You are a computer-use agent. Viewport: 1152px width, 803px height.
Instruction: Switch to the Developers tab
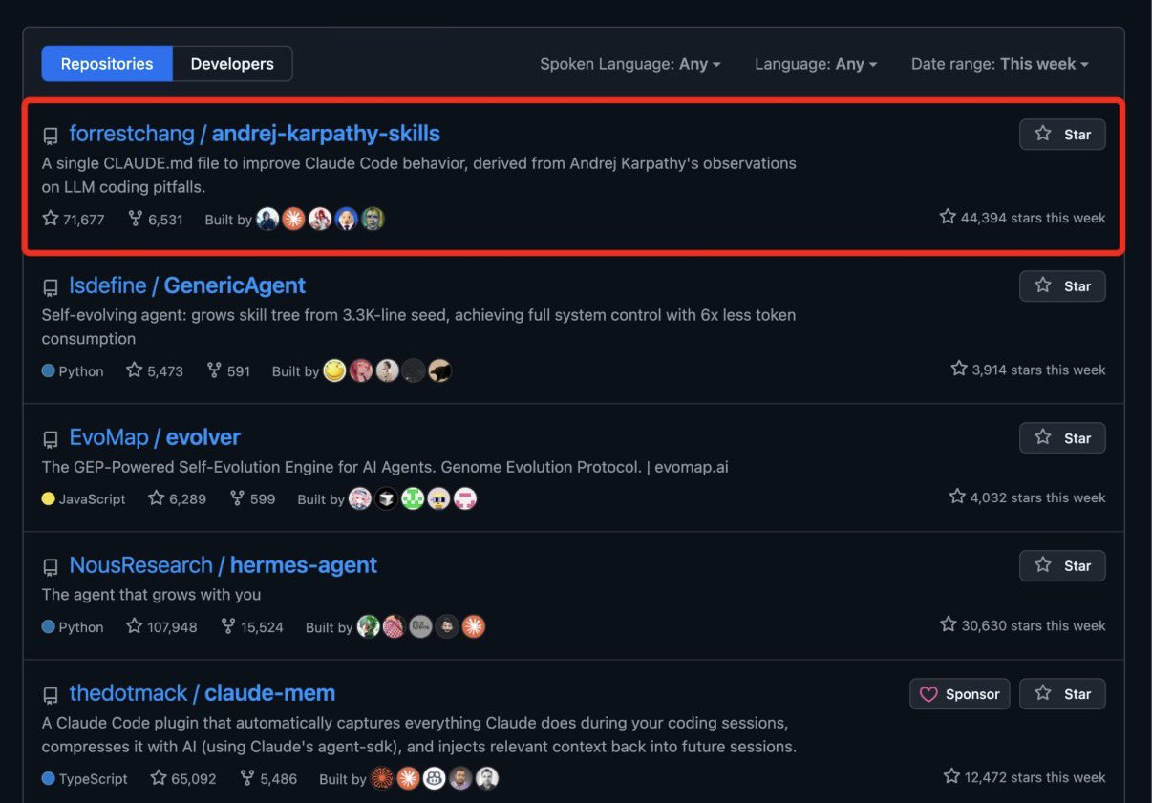pos(232,64)
